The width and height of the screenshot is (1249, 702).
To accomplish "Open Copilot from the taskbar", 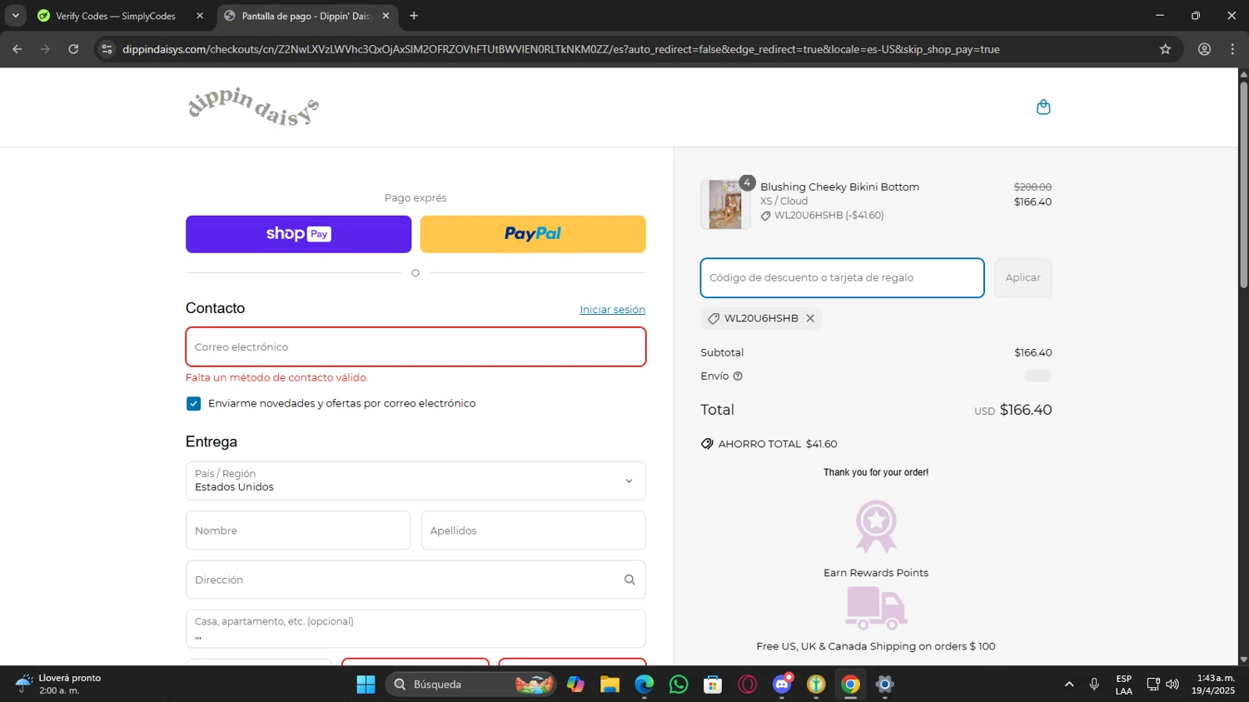I will point(575,685).
